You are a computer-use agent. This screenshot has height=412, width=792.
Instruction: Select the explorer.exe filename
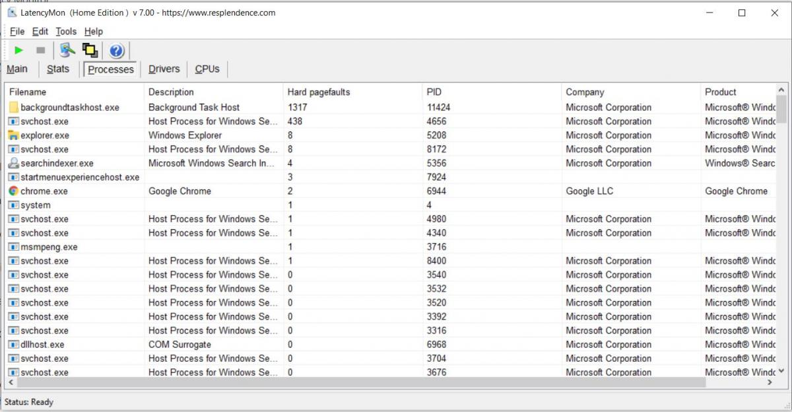(45, 135)
